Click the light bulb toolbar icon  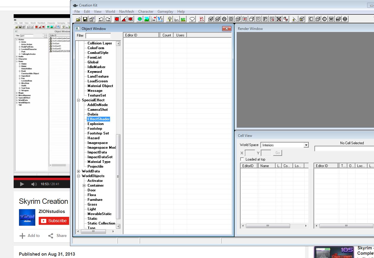coord(170,19)
